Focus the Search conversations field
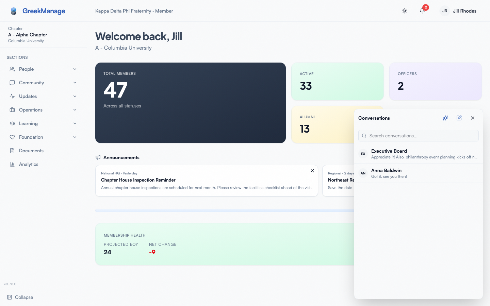The width and height of the screenshot is (490, 306). [419, 136]
